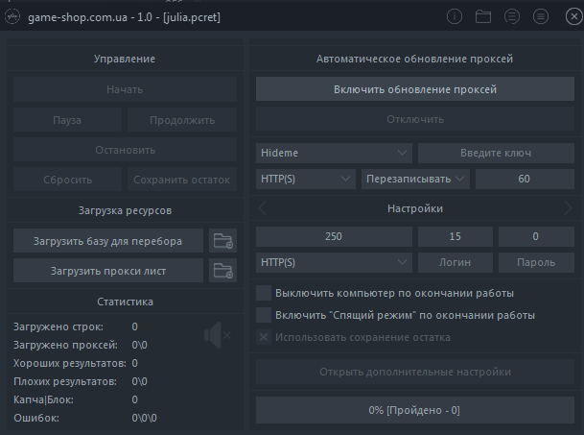This screenshot has width=584, height=435.
Task: Click the field showing 250
Action: pos(334,236)
